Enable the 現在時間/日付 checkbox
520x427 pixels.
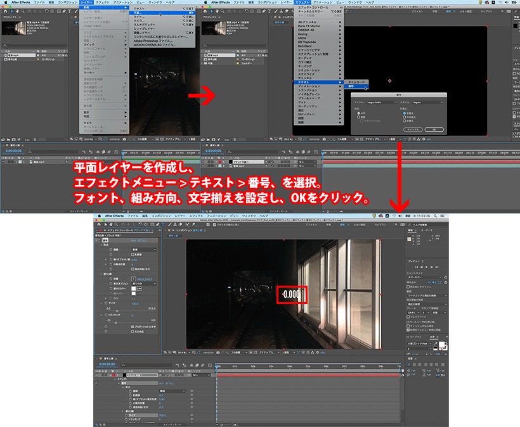click(133, 269)
